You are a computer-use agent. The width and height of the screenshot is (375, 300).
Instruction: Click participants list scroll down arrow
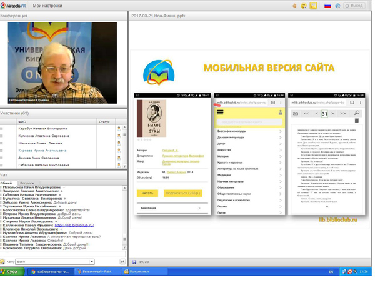coord(124,166)
